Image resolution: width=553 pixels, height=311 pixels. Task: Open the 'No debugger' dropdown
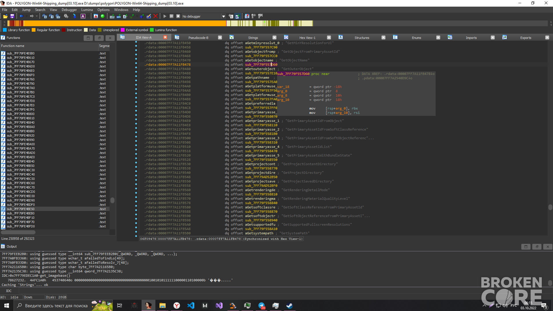coord(223,16)
